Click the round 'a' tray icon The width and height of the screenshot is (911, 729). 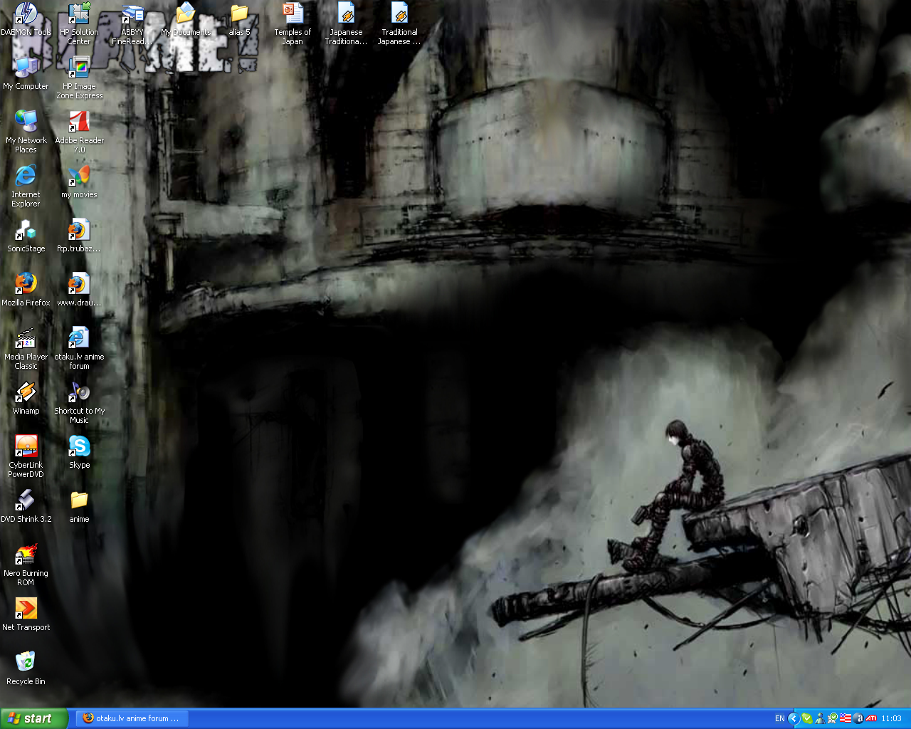[858, 718]
